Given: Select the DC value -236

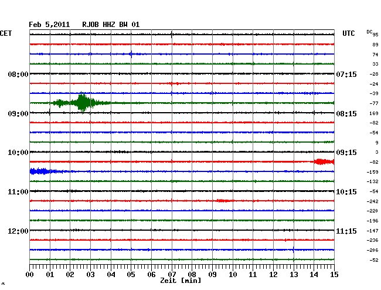Looking at the screenshot, I should coord(372,240).
